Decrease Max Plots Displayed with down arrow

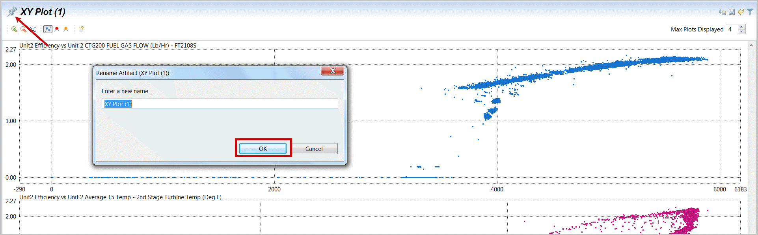pyautogui.click(x=741, y=31)
